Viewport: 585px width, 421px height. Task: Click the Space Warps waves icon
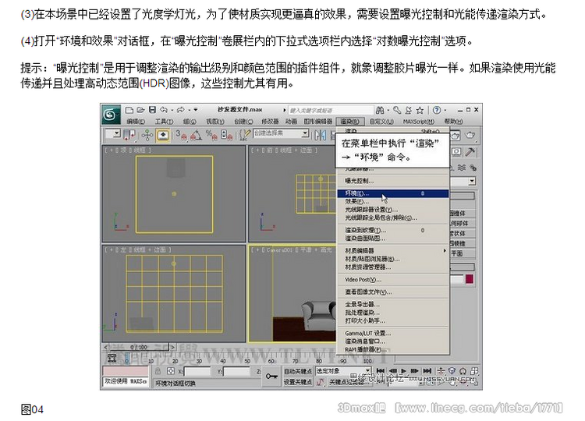pyautogui.click(x=462, y=168)
